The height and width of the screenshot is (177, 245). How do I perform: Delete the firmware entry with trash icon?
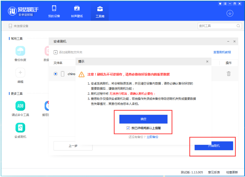(x=229, y=74)
